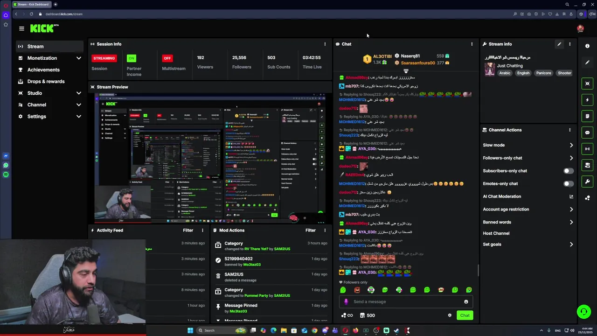This screenshot has width=597, height=336.
Task: Open Achievements in the sidebar
Action: [x=49, y=70]
